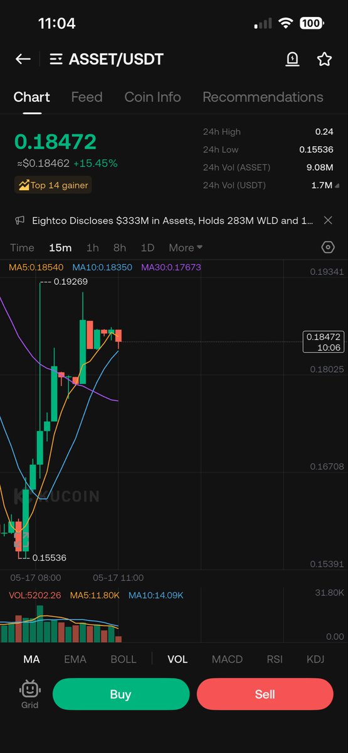Tap the current price tag 0.18472 10:06
The width and height of the screenshot is (348, 753).
click(x=323, y=341)
